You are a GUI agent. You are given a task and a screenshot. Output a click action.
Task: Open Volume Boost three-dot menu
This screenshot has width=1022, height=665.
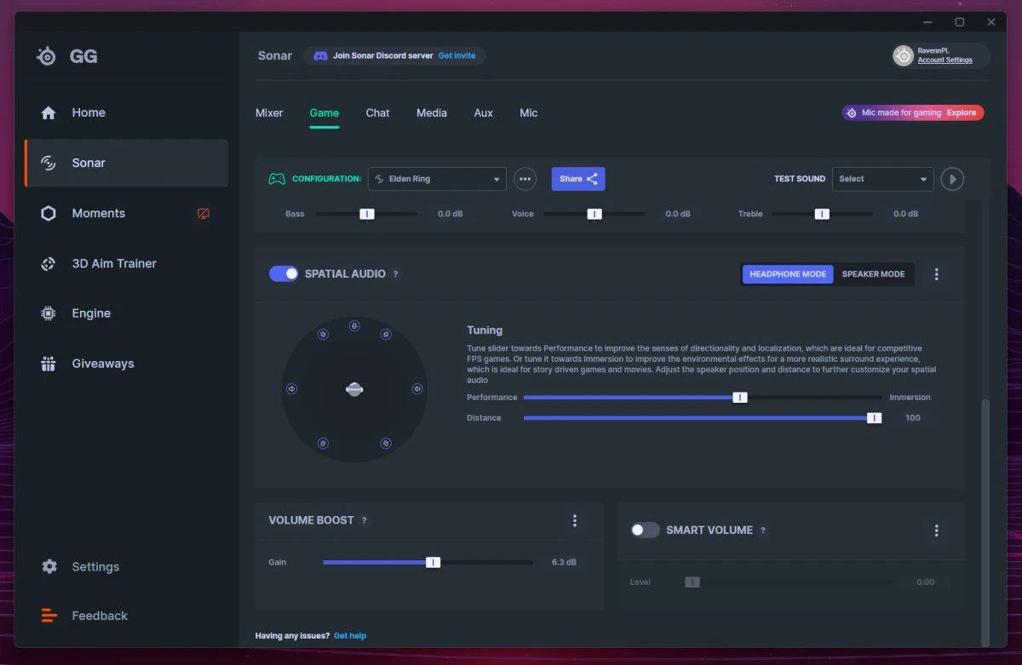575,520
